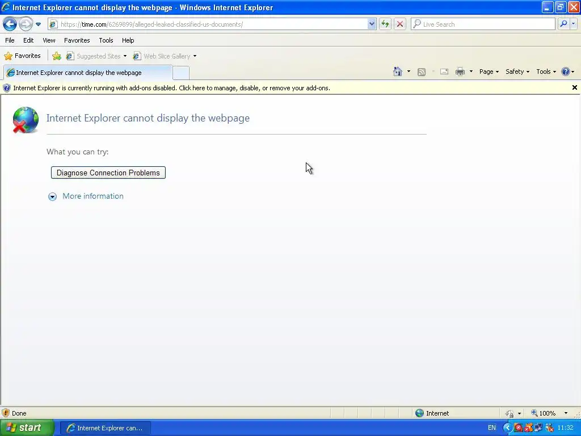The width and height of the screenshot is (581, 436).
Task: Click the Forward navigation arrow
Action: (26, 24)
